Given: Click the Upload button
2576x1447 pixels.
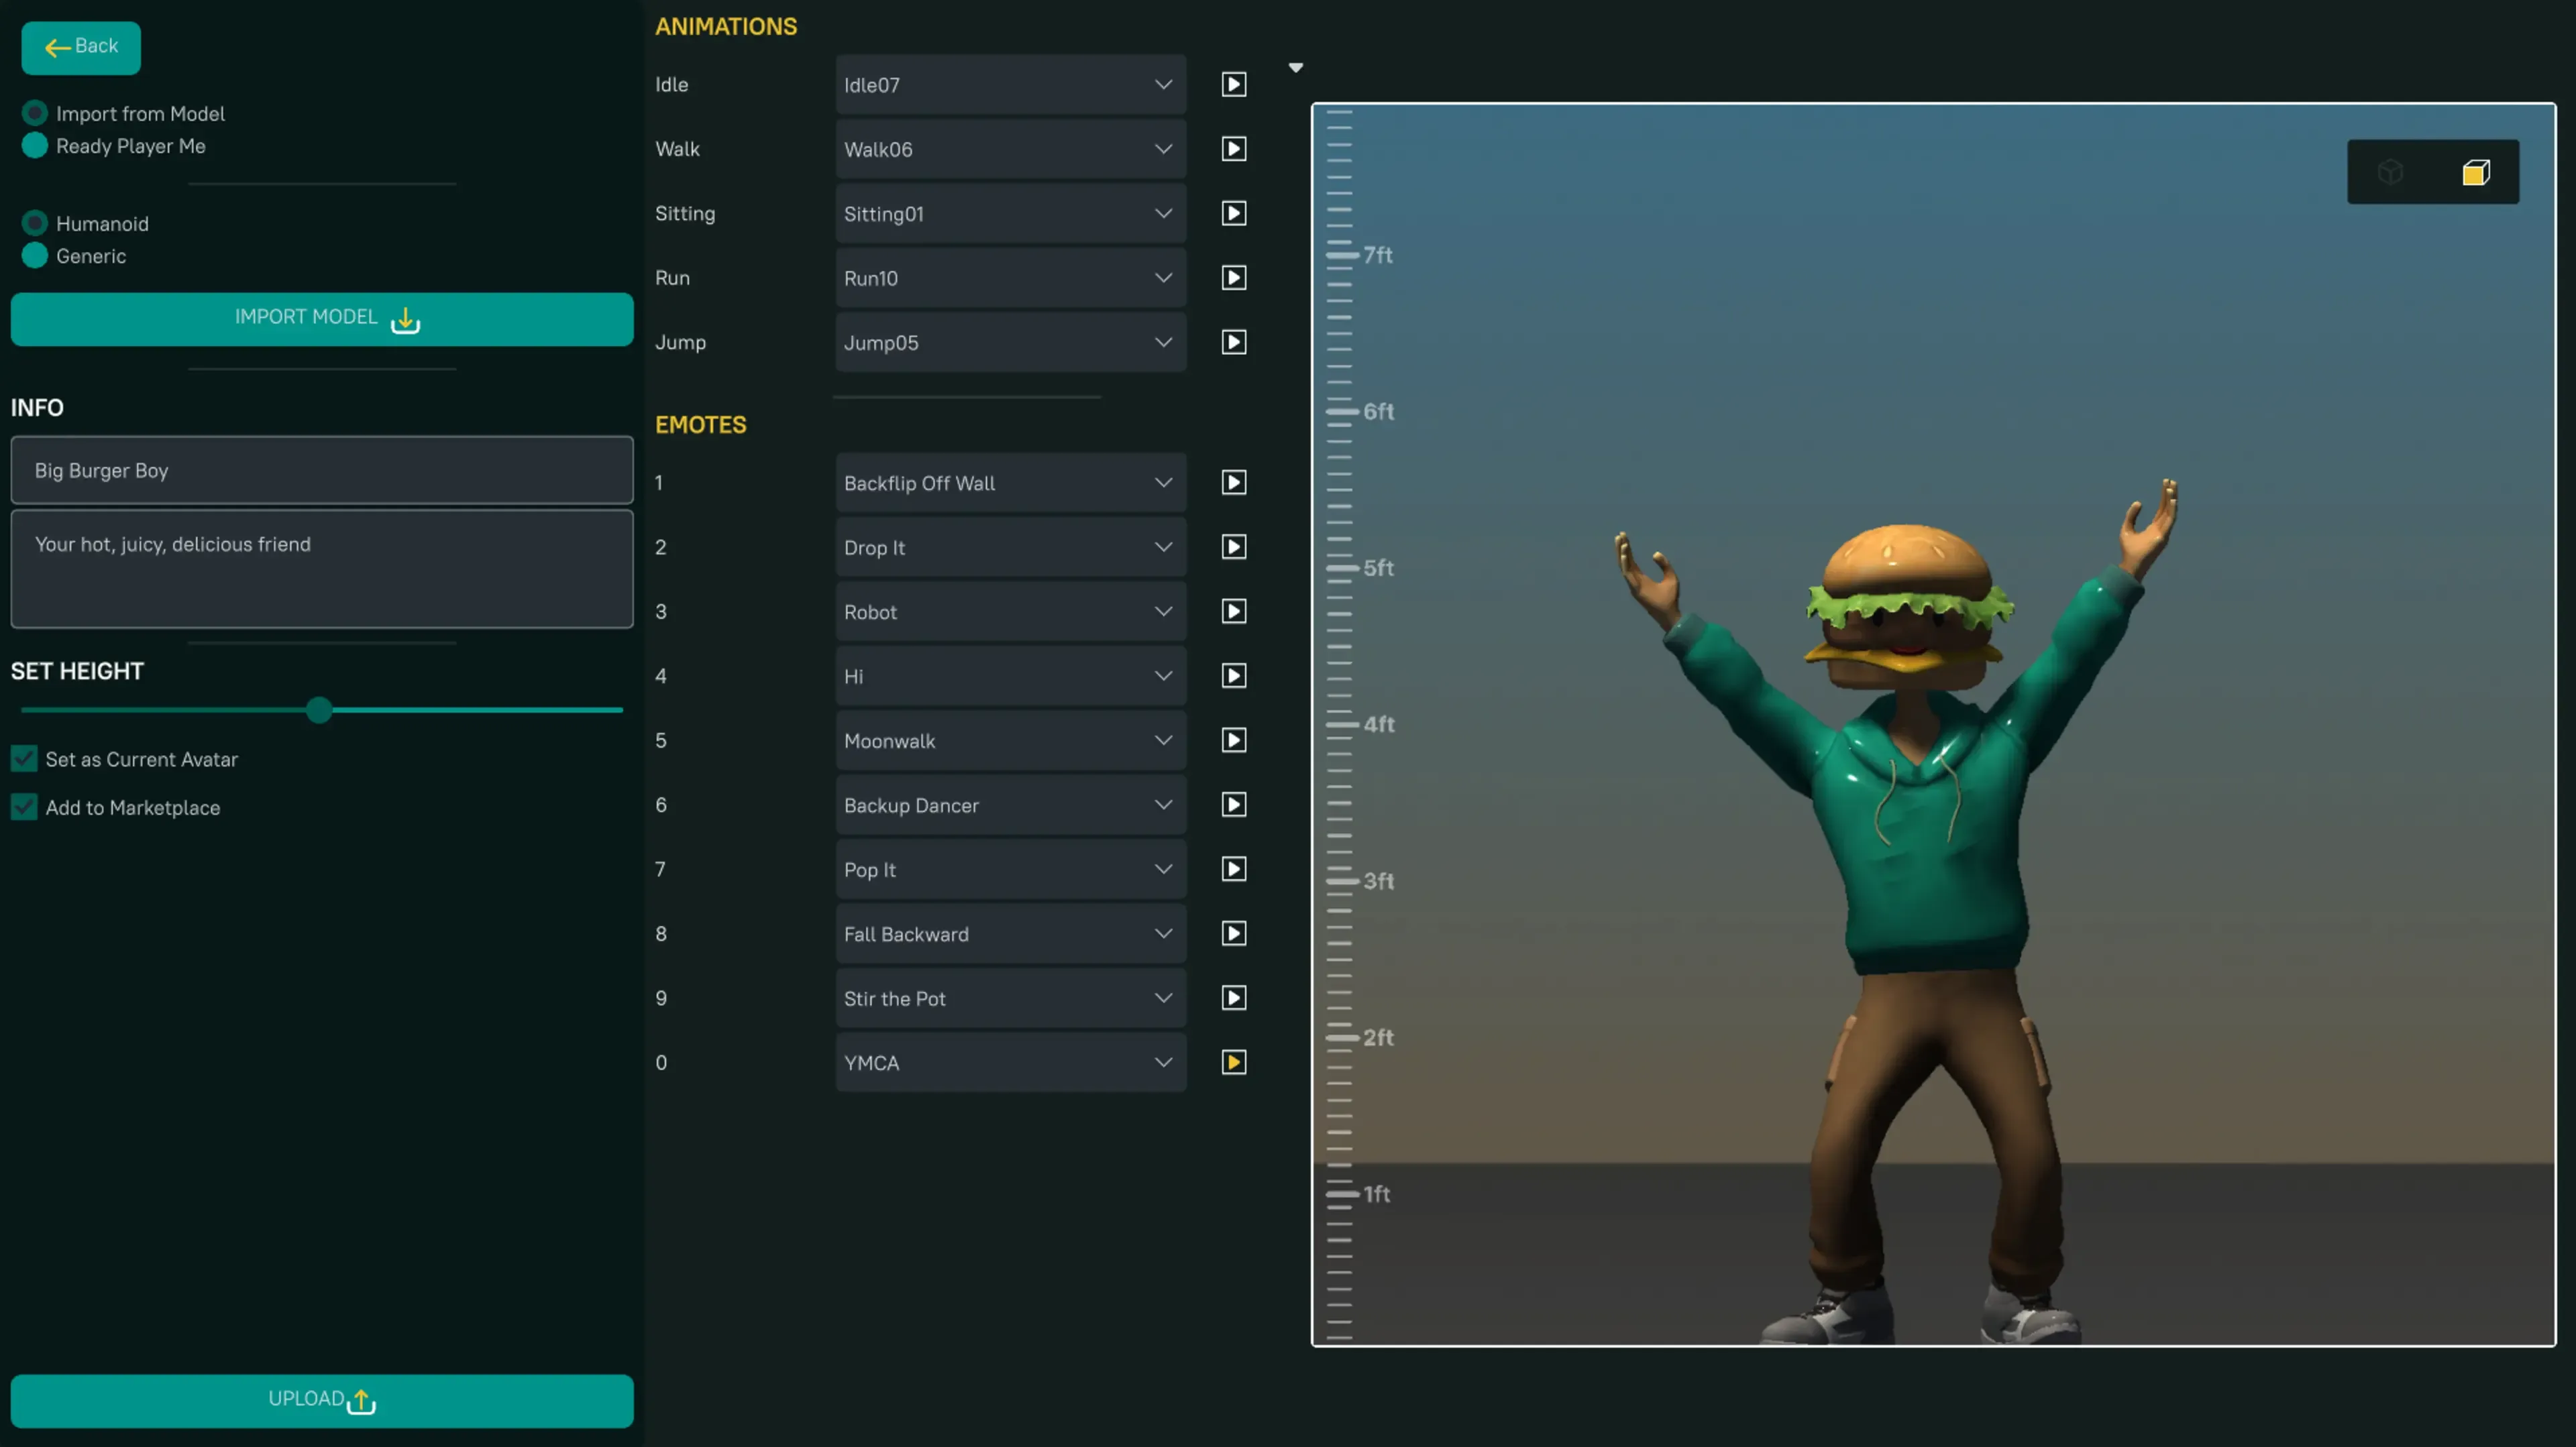Looking at the screenshot, I should coord(321,1400).
